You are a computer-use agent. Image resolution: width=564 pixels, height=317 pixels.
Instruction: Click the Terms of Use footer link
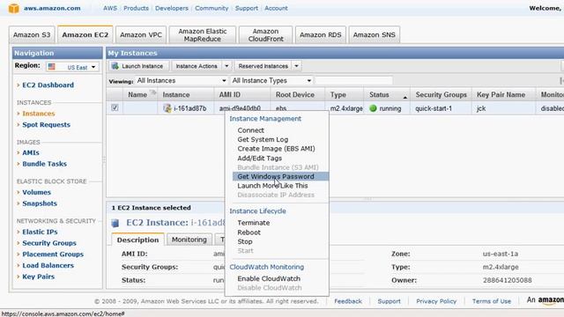(x=492, y=301)
